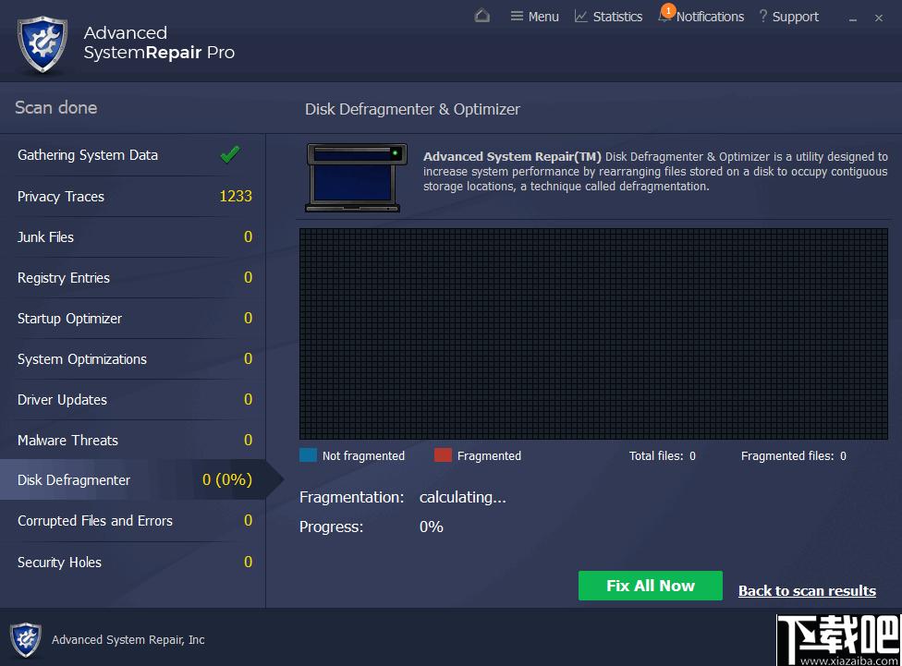Follow the Back to scan results link
The image size is (902, 666).
807,590
